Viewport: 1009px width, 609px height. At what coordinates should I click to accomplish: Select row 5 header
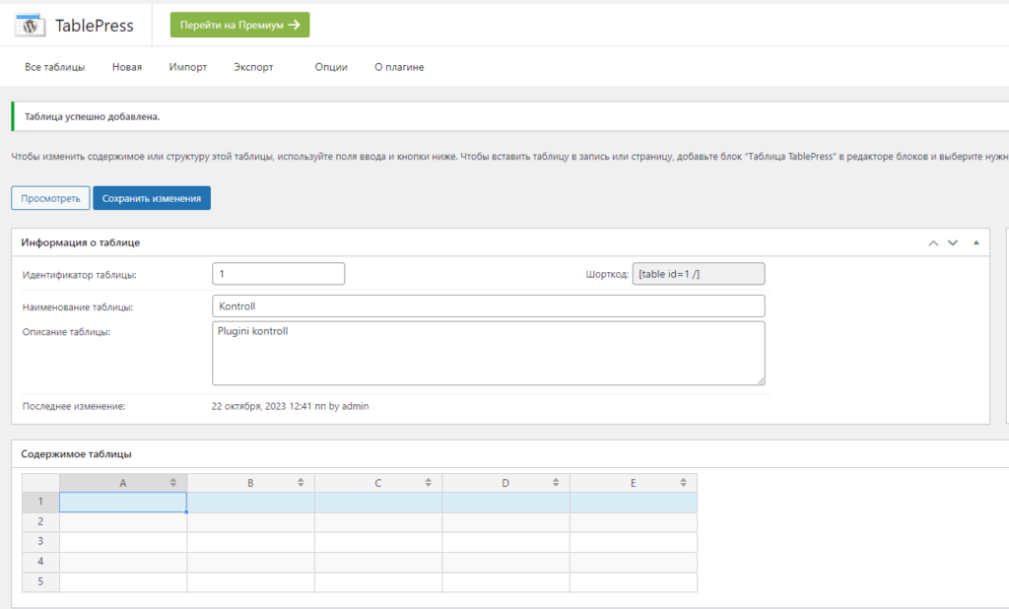[x=40, y=582]
